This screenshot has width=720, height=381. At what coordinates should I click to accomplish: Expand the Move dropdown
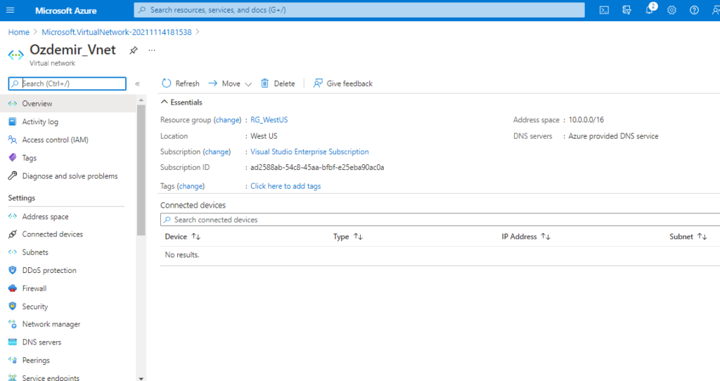(x=230, y=83)
